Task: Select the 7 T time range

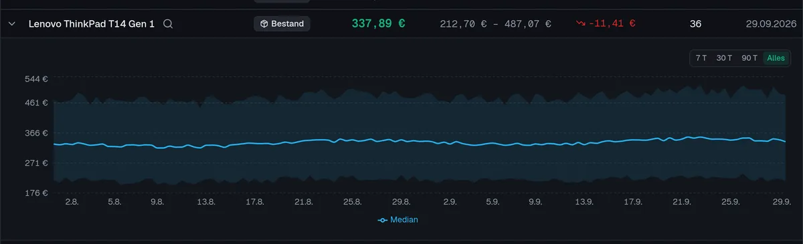Action: [x=701, y=58]
